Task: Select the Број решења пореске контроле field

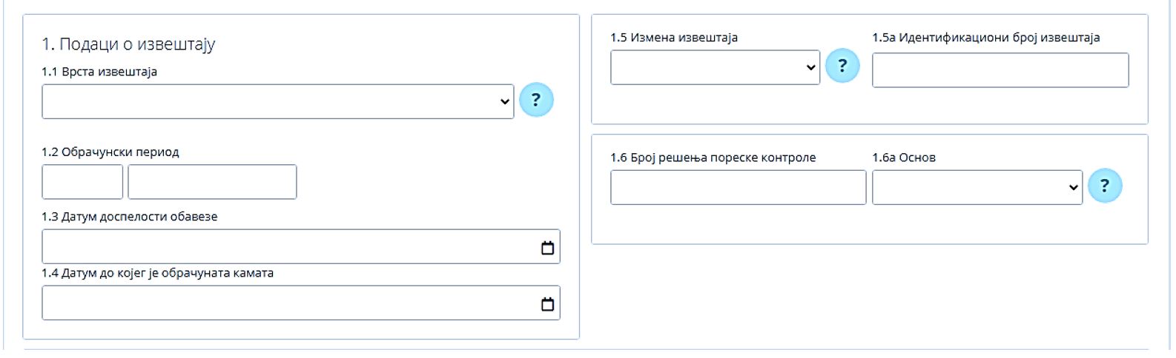Action: [x=738, y=187]
